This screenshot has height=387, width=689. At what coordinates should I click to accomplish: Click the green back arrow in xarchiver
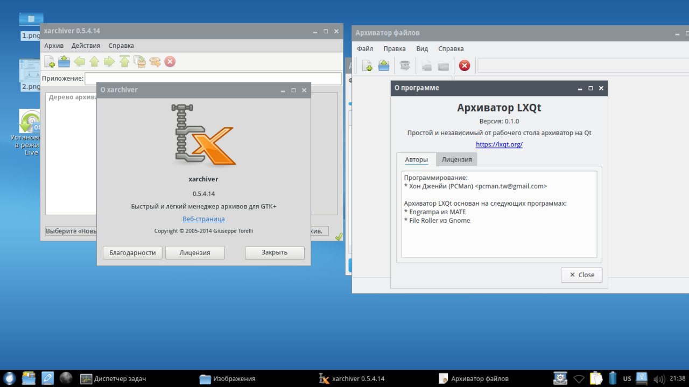click(x=80, y=61)
